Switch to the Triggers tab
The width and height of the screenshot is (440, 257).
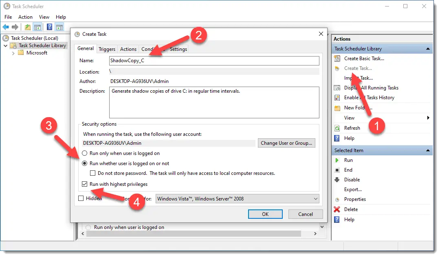coord(106,49)
